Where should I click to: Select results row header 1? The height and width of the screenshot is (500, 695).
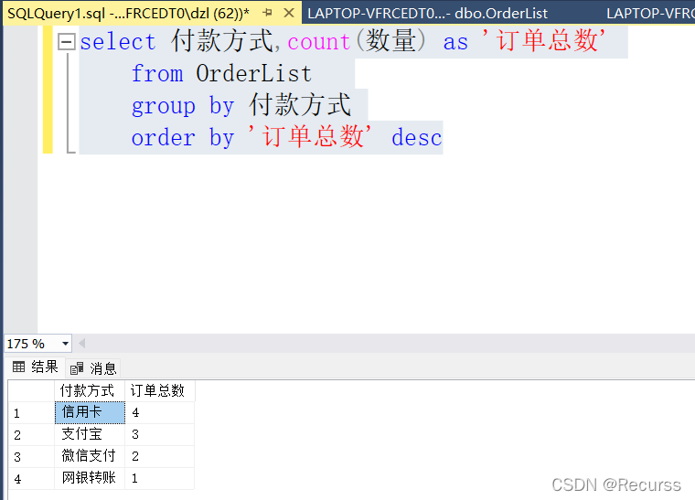tap(31, 413)
